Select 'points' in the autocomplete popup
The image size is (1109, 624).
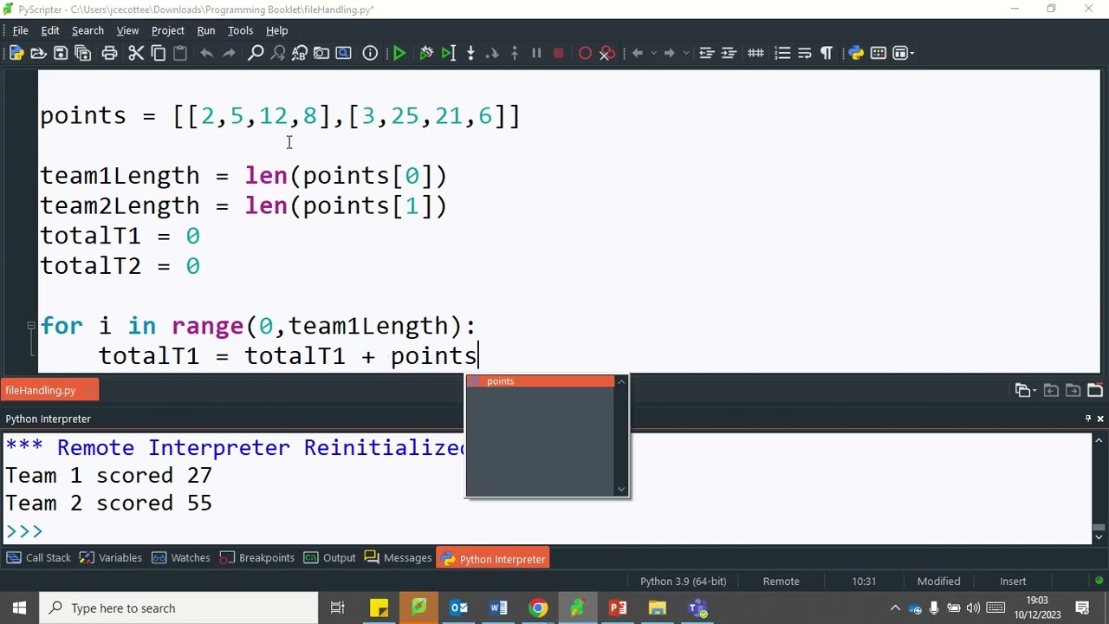(541, 381)
